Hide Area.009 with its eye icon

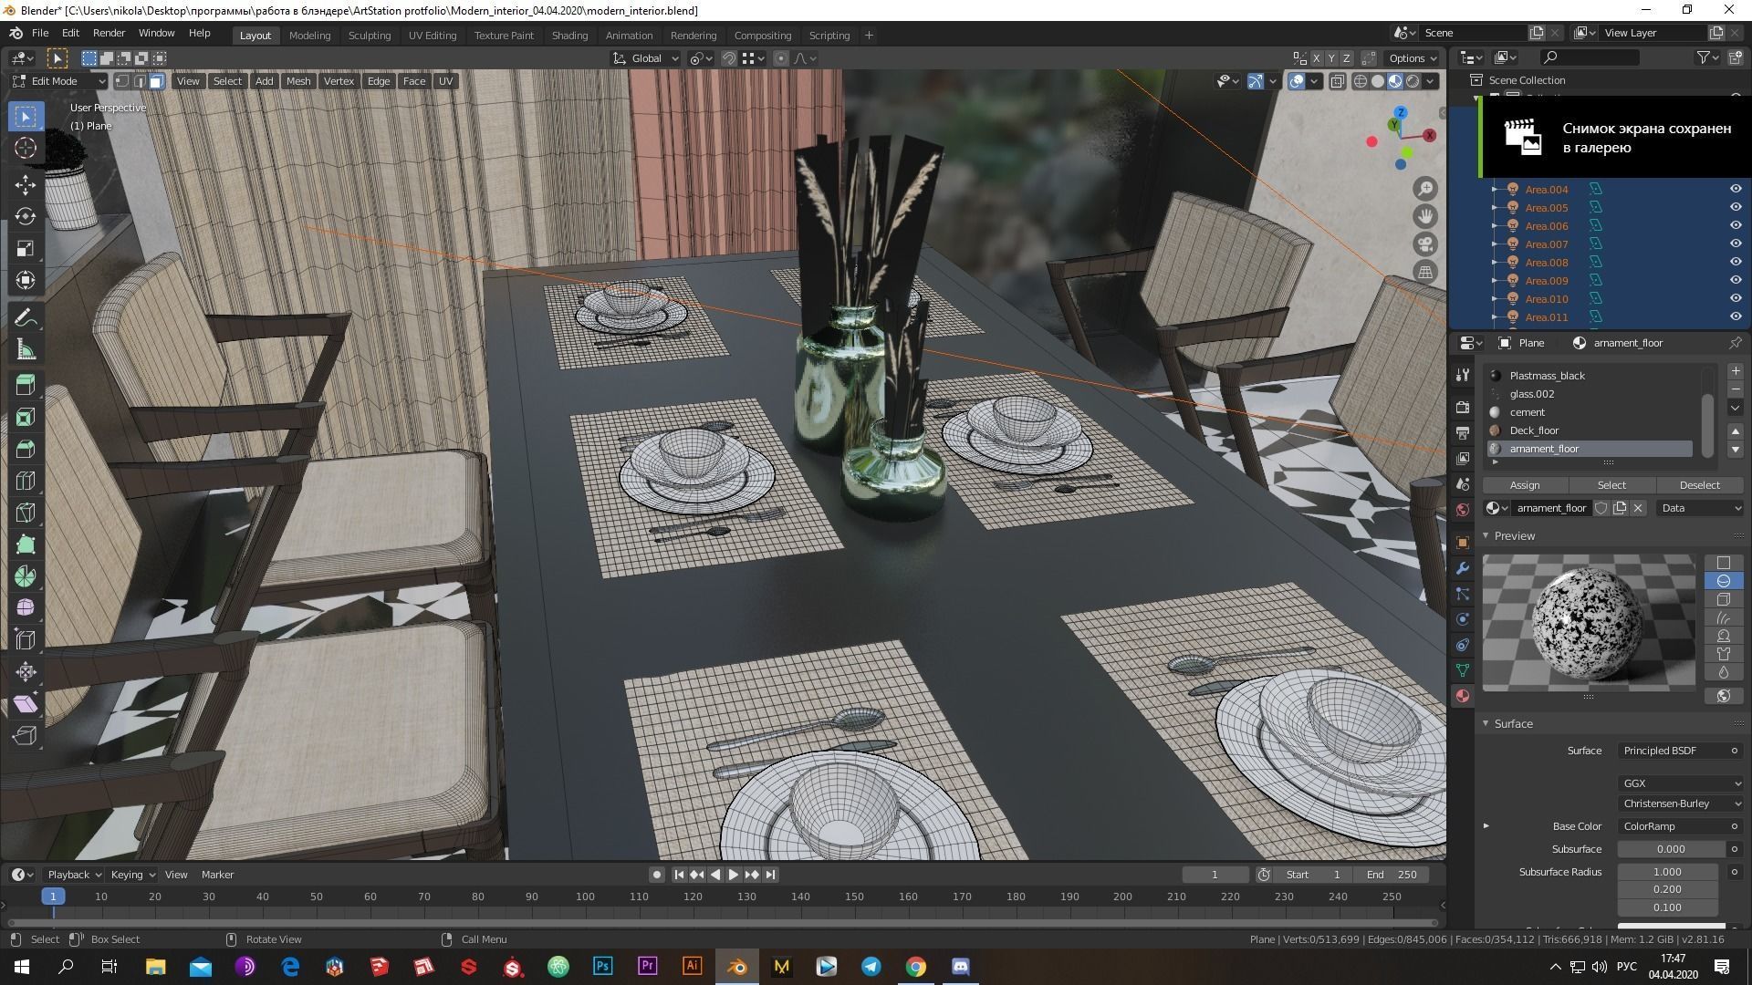coord(1736,280)
